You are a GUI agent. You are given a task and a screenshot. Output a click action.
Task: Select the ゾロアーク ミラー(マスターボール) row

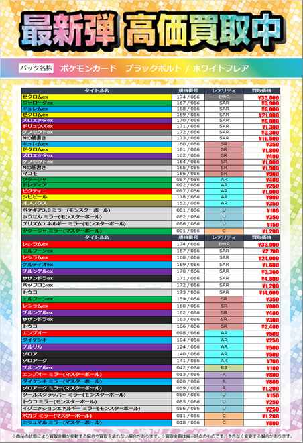(x=151, y=388)
